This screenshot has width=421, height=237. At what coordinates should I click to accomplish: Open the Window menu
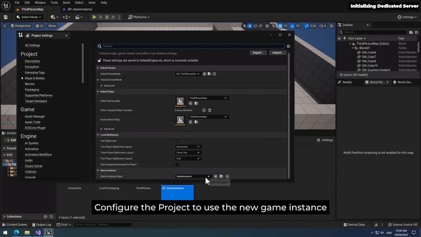(x=40, y=3)
